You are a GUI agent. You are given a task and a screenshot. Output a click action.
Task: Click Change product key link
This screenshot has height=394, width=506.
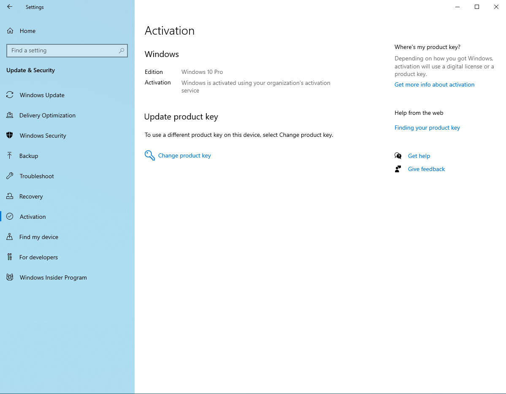tap(184, 156)
